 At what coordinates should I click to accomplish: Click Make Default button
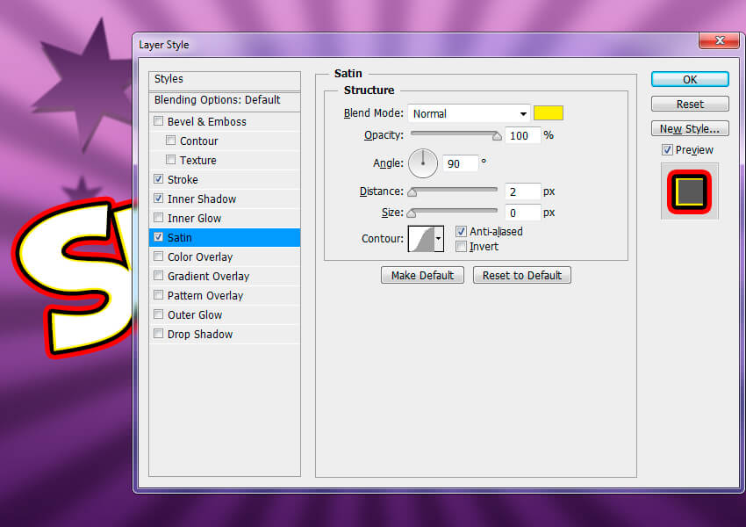422,275
